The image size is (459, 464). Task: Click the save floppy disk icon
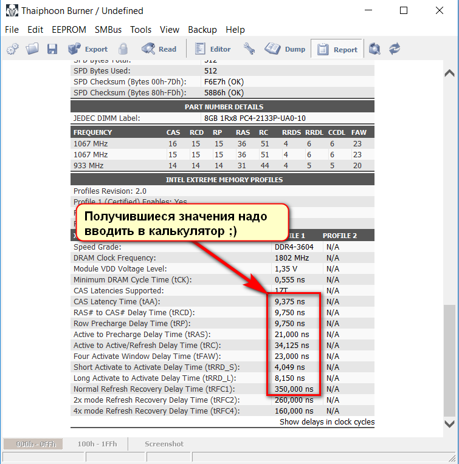[52, 49]
